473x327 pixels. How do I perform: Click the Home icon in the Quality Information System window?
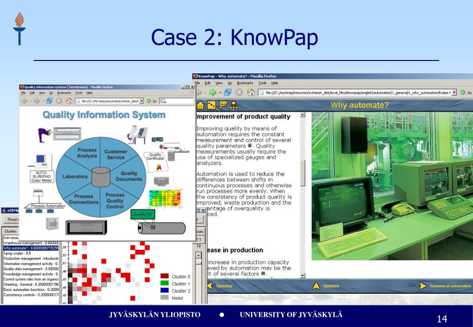pos(69,101)
